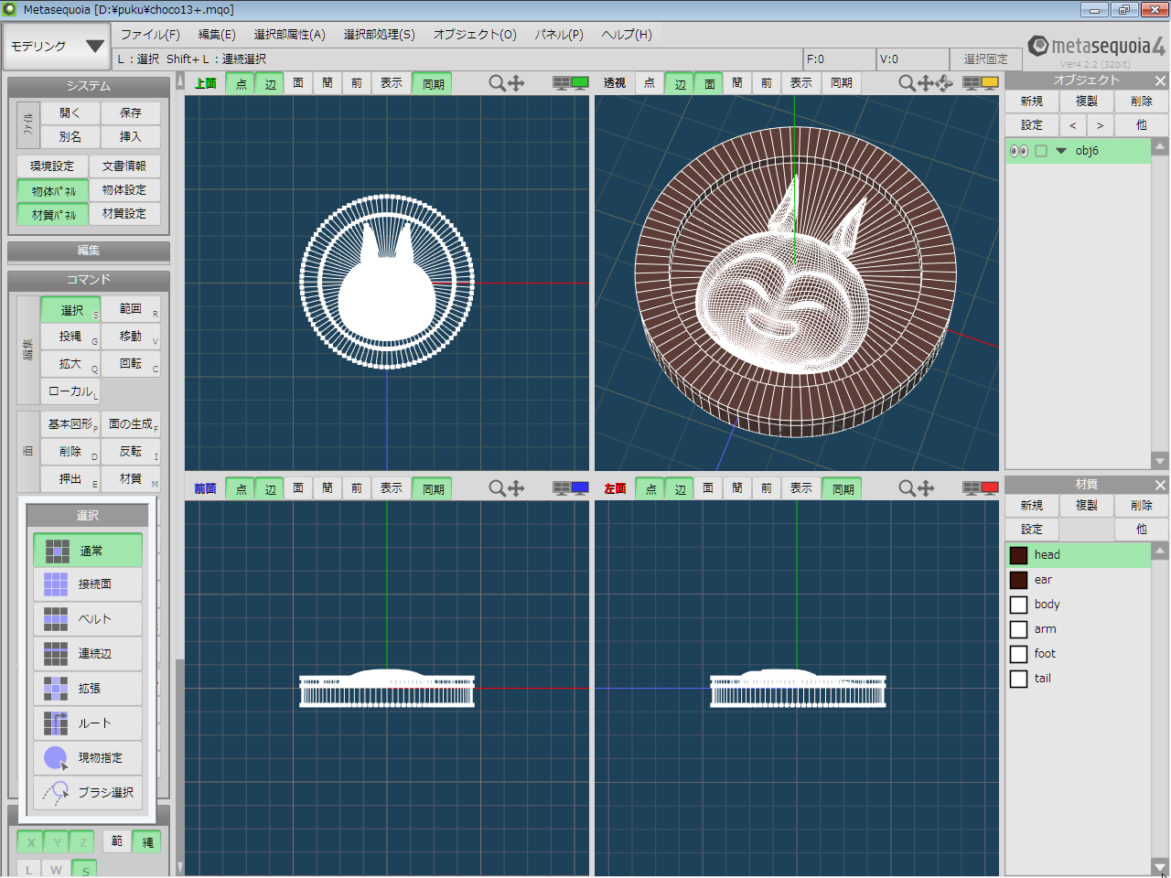Toggle the Z axis constraint button
Screen dimensions: 1171x878
point(82,842)
